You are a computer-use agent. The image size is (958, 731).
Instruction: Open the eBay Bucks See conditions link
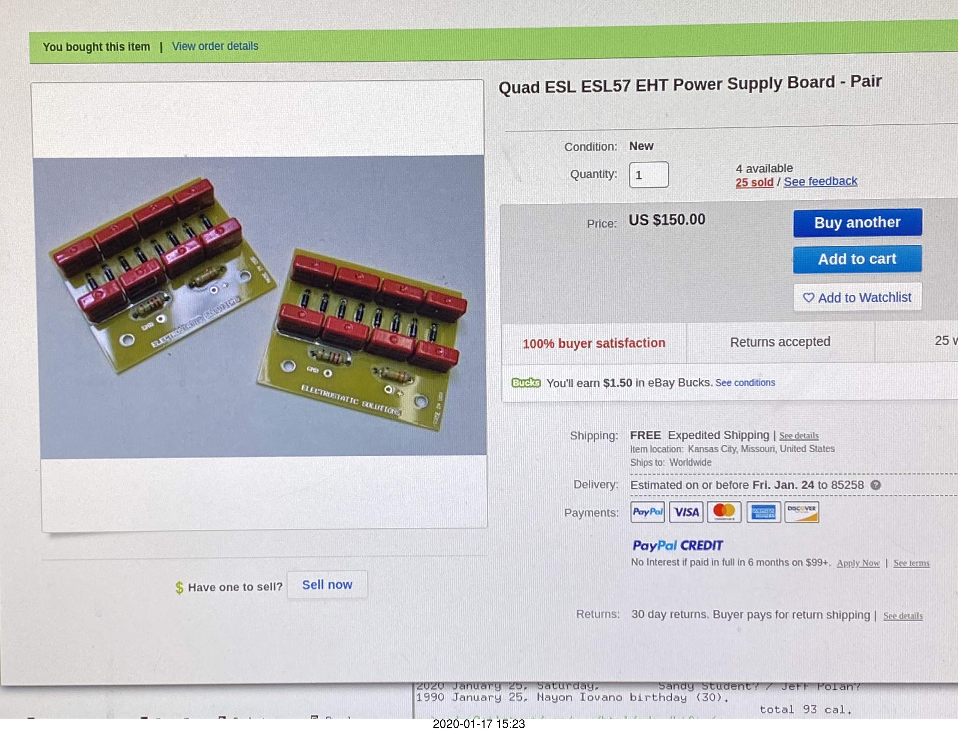(x=745, y=382)
